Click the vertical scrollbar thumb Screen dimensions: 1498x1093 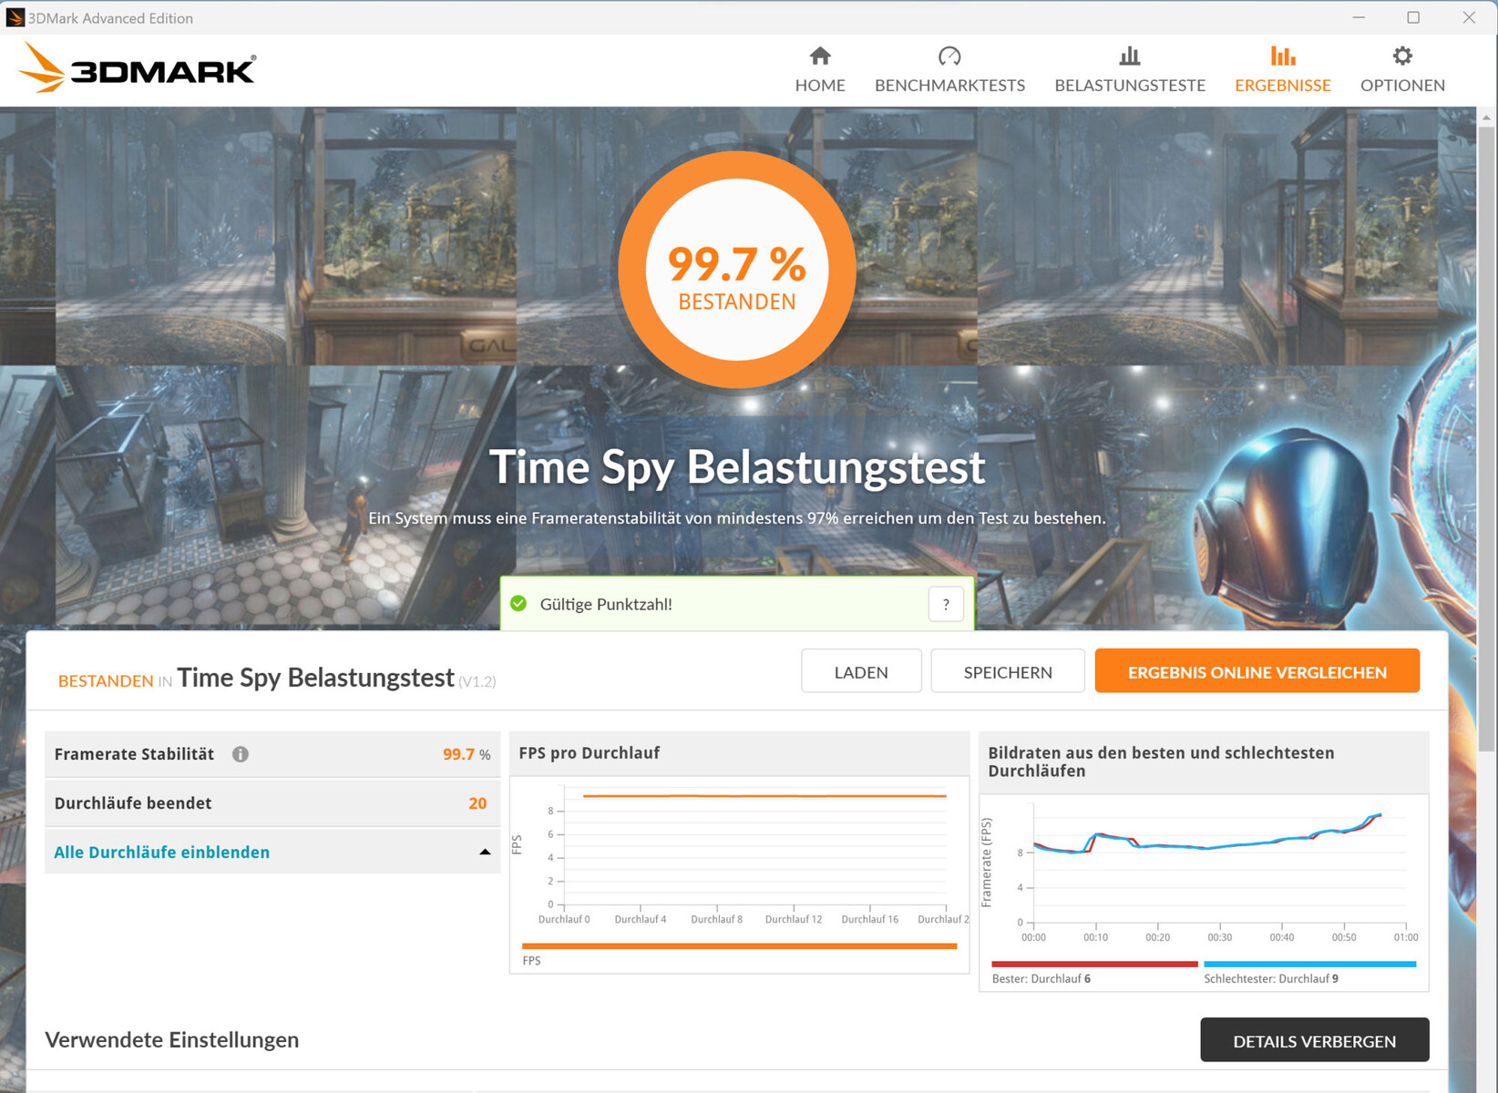(1486, 437)
